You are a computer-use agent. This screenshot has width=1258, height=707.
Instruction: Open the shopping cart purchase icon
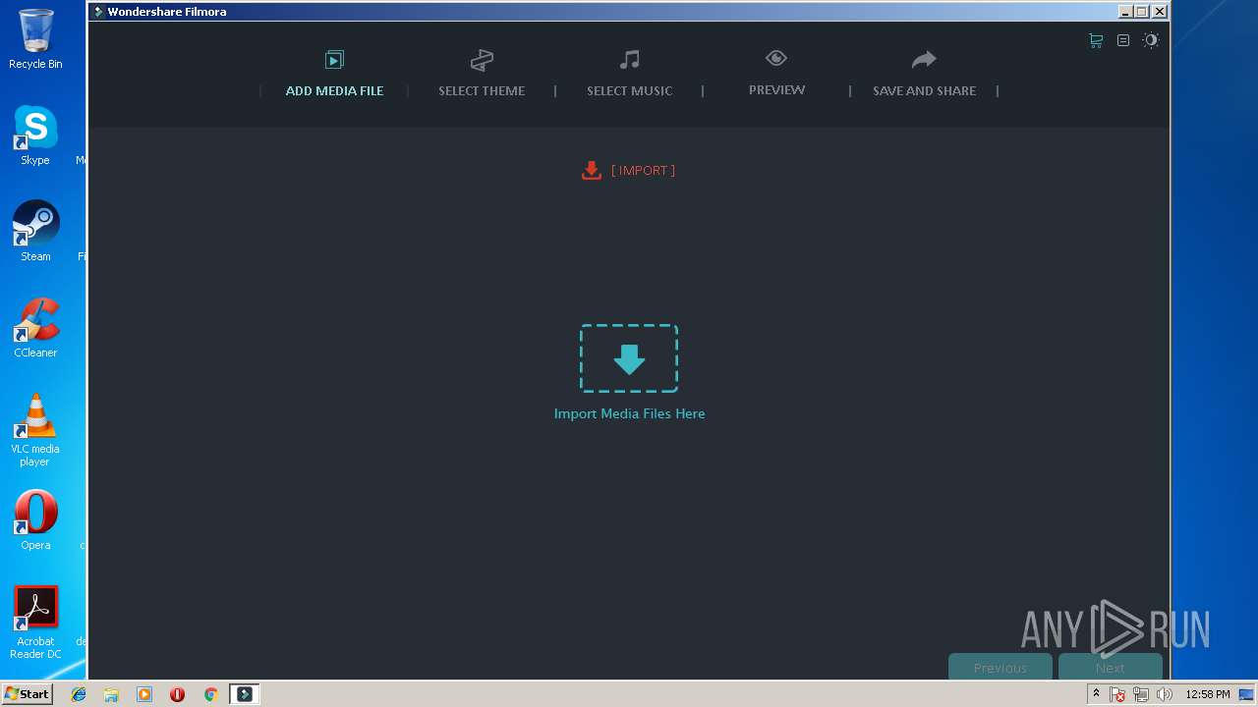(x=1096, y=40)
